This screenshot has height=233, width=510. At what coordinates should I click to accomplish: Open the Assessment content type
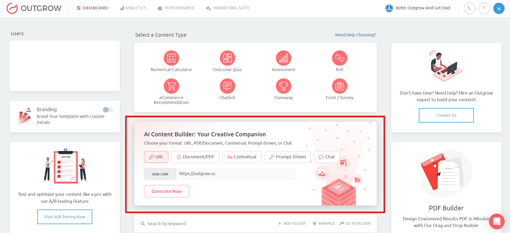click(x=283, y=58)
